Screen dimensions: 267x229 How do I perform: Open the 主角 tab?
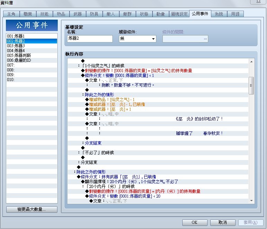[11, 14]
